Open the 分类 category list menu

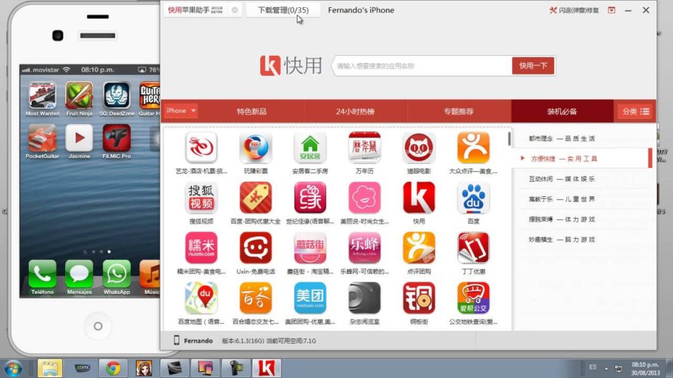click(x=636, y=112)
